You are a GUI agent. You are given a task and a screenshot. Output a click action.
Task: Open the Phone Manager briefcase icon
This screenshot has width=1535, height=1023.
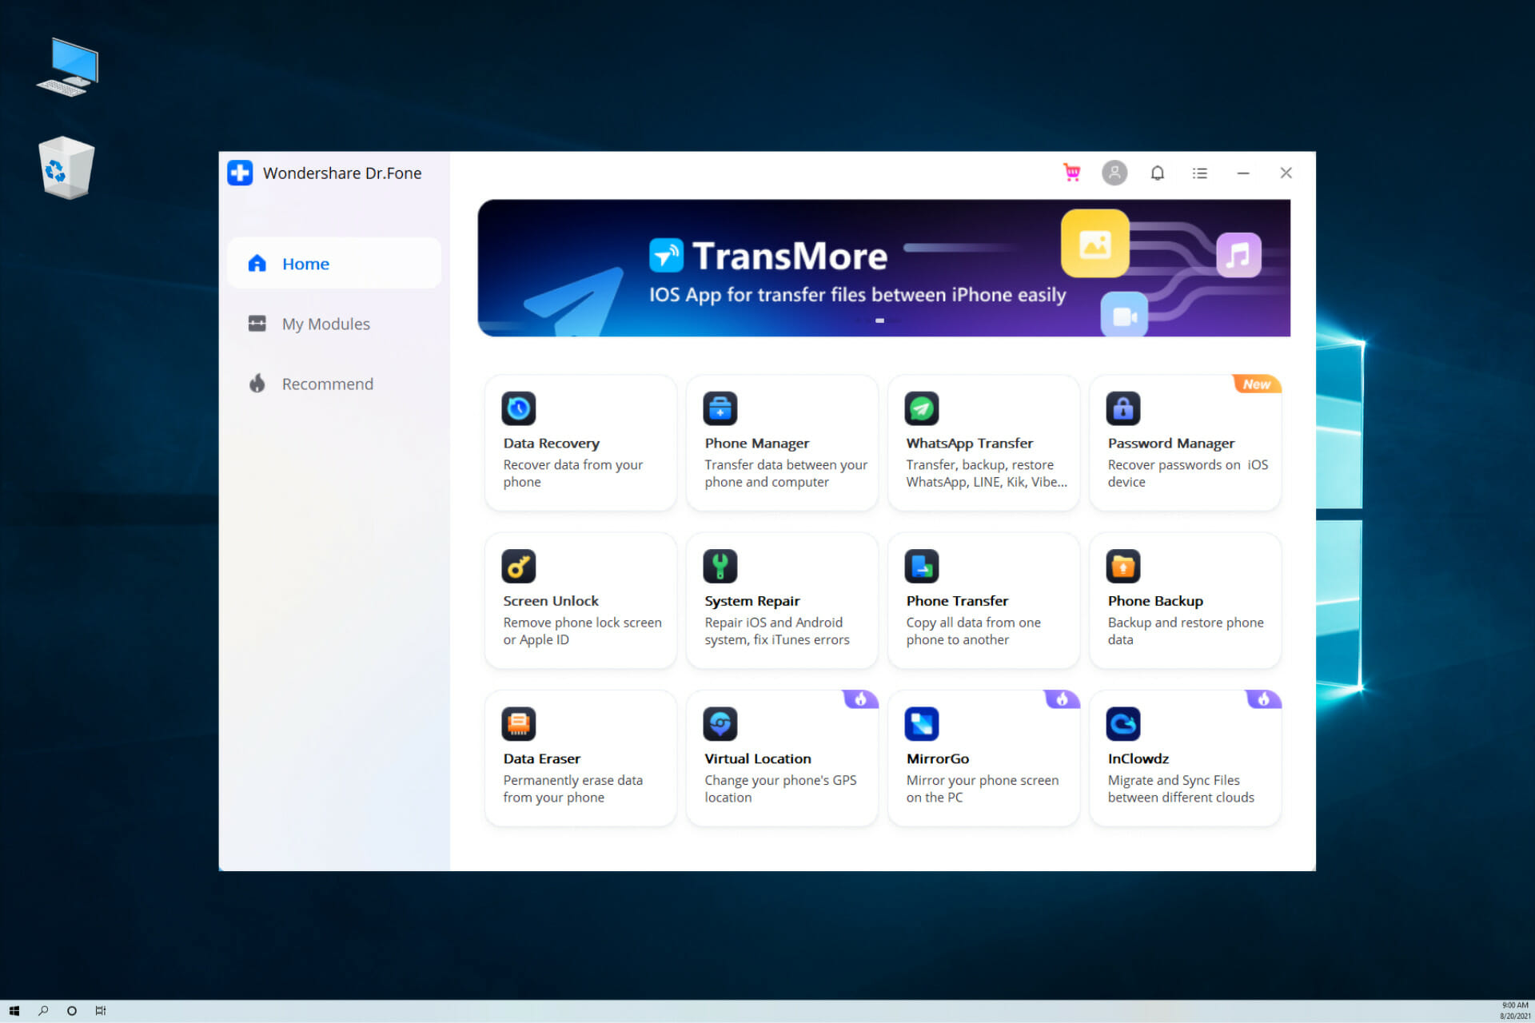(x=720, y=408)
